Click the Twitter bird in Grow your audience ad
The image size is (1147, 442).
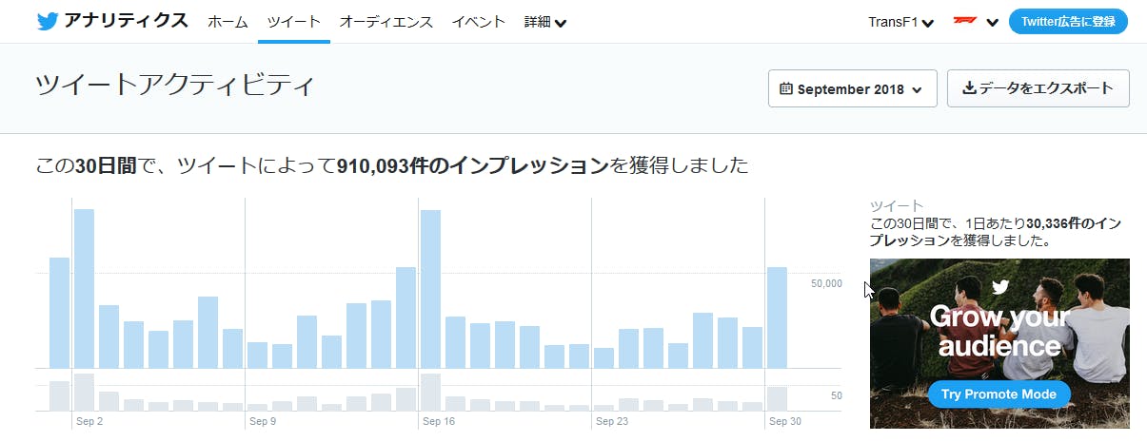tap(999, 287)
